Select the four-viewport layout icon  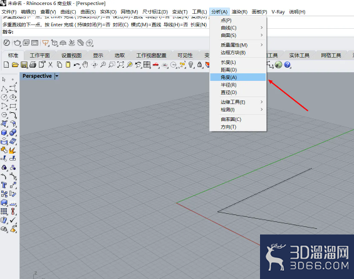click(147, 65)
